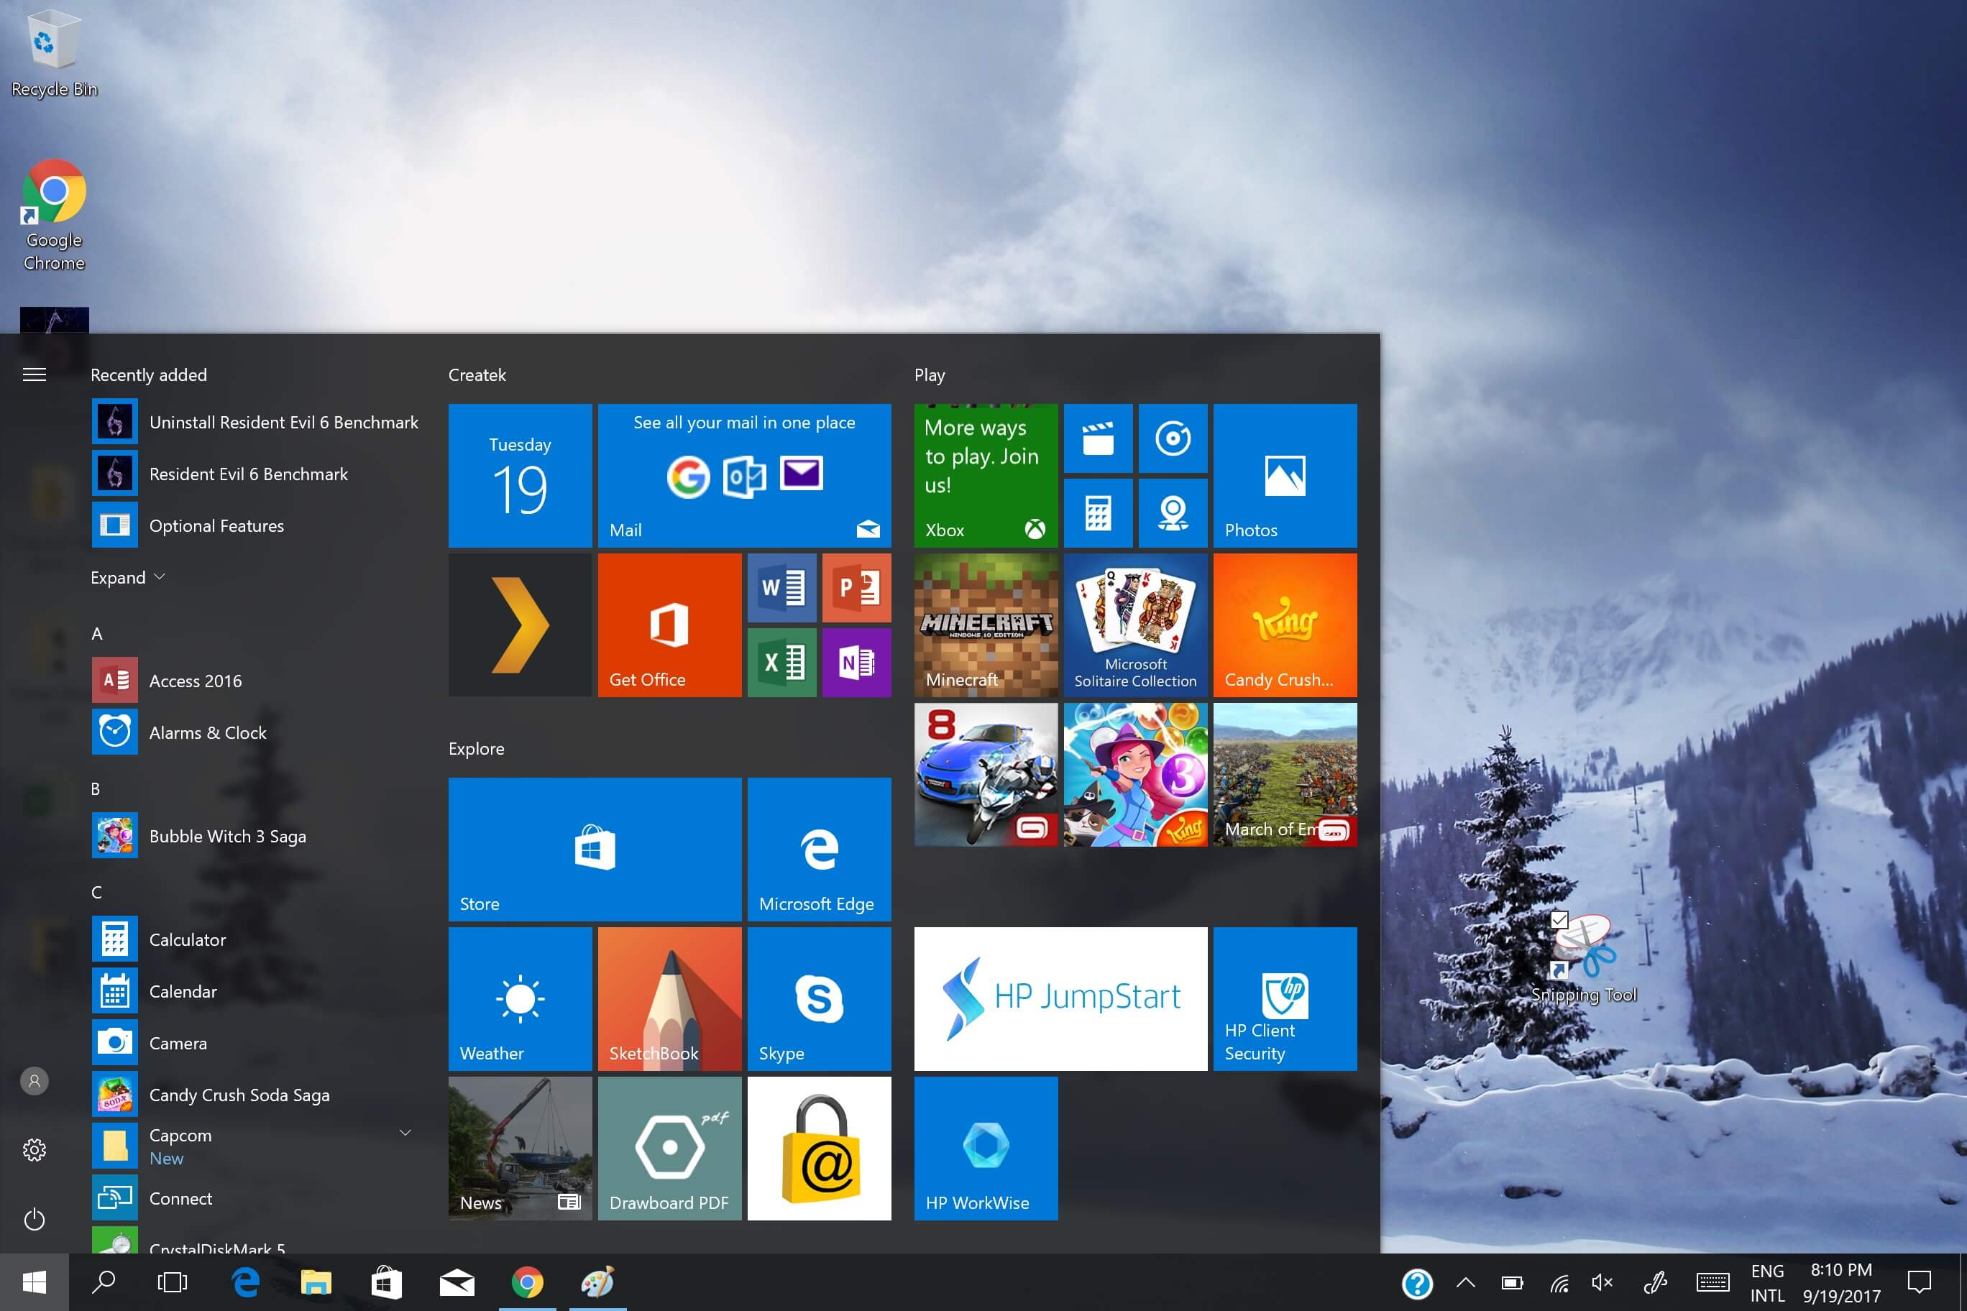Open the Microsoft Edge tile
Screen dimensions: 1967x1311
(819, 849)
